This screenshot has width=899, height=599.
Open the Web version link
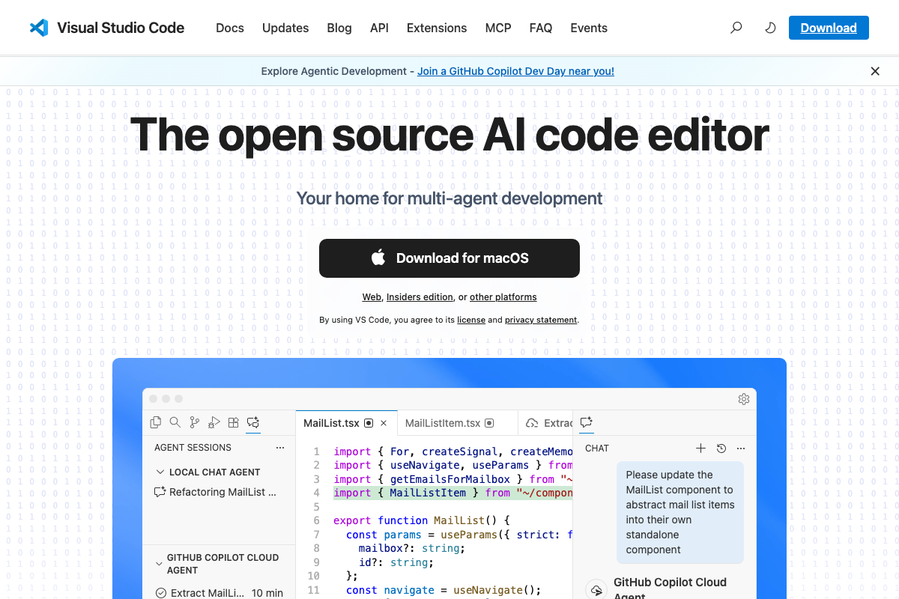click(372, 297)
